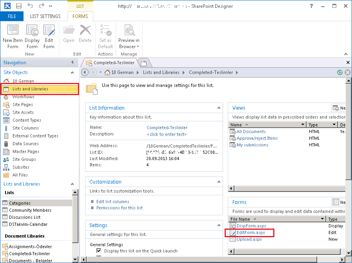Open a new blank tab next to Completed-Teslimler
This screenshot has height=263, width=352.
[x=144, y=63]
